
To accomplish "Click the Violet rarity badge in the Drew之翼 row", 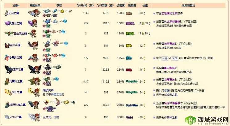I will point(129,117).
